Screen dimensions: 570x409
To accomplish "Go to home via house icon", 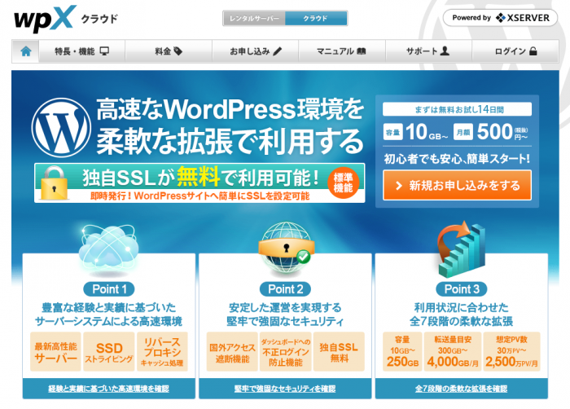I will [26, 51].
